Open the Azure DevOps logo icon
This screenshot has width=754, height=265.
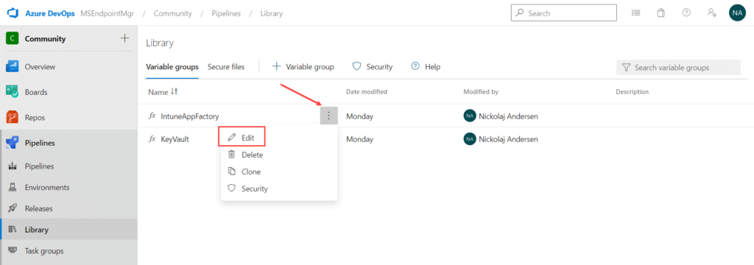click(x=12, y=13)
